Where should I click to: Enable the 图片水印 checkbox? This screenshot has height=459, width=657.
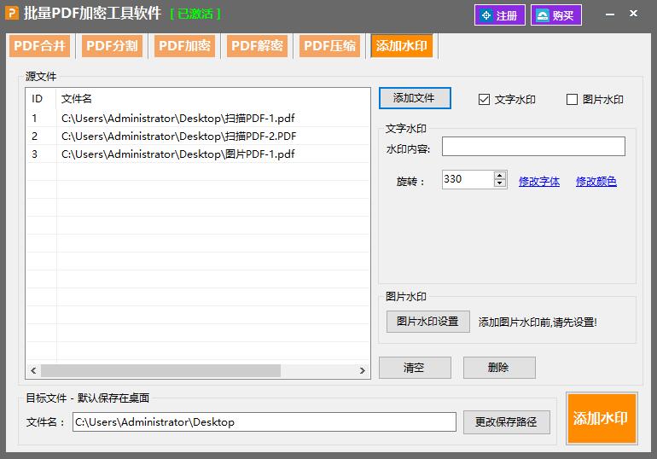572,99
